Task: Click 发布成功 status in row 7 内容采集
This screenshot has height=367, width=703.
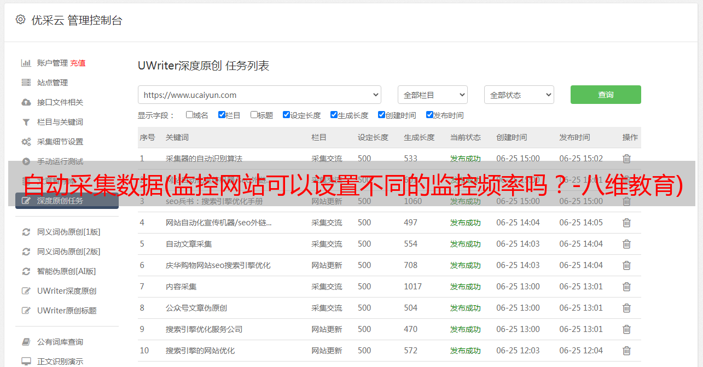Action: (466, 287)
